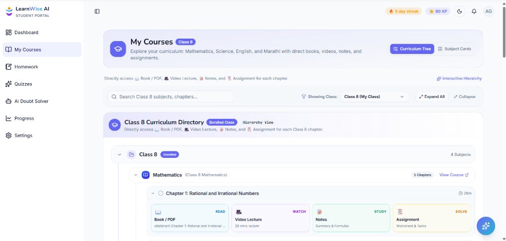Image resolution: width=506 pixels, height=241 pixels.
Task: Click the Class 8 folder icon
Action: point(131,154)
